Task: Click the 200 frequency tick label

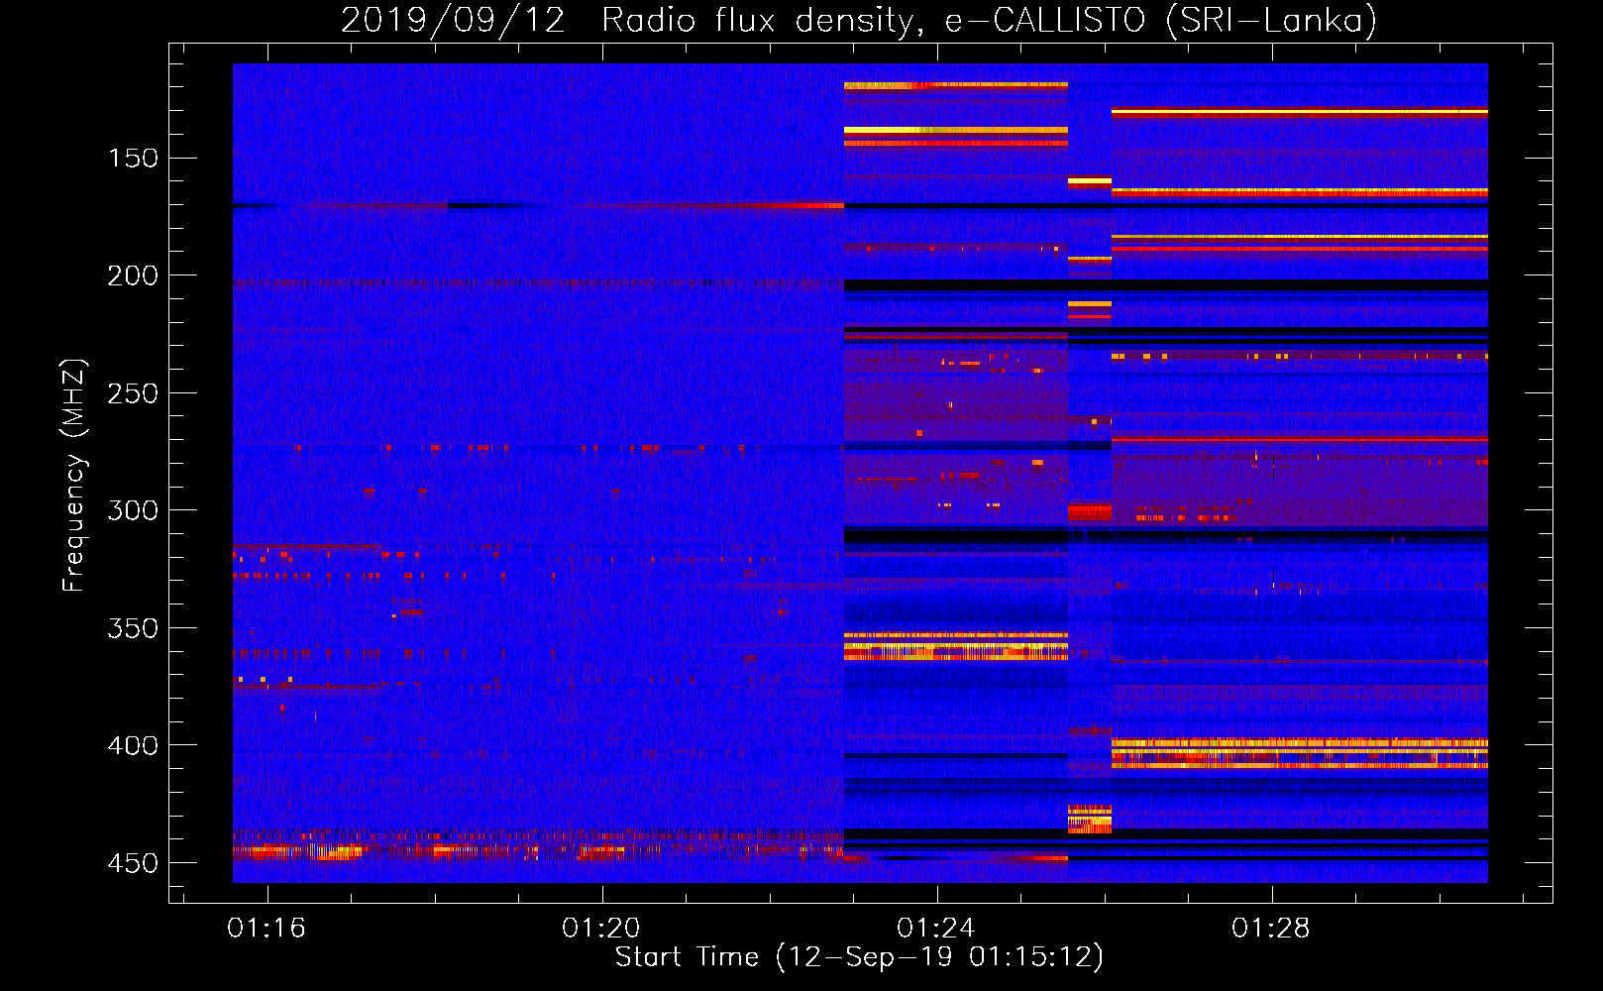Action: (x=133, y=275)
